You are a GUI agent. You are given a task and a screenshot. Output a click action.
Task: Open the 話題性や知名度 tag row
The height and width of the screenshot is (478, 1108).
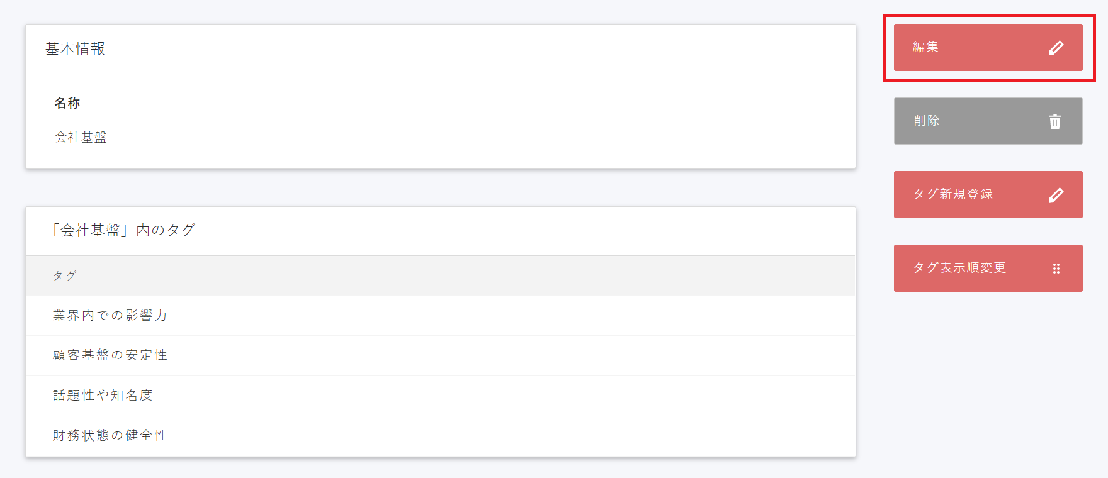[103, 396]
